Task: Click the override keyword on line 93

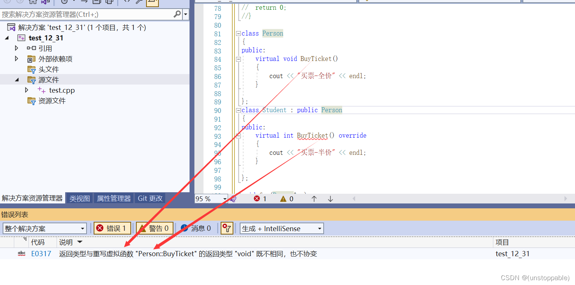Action: point(352,135)
